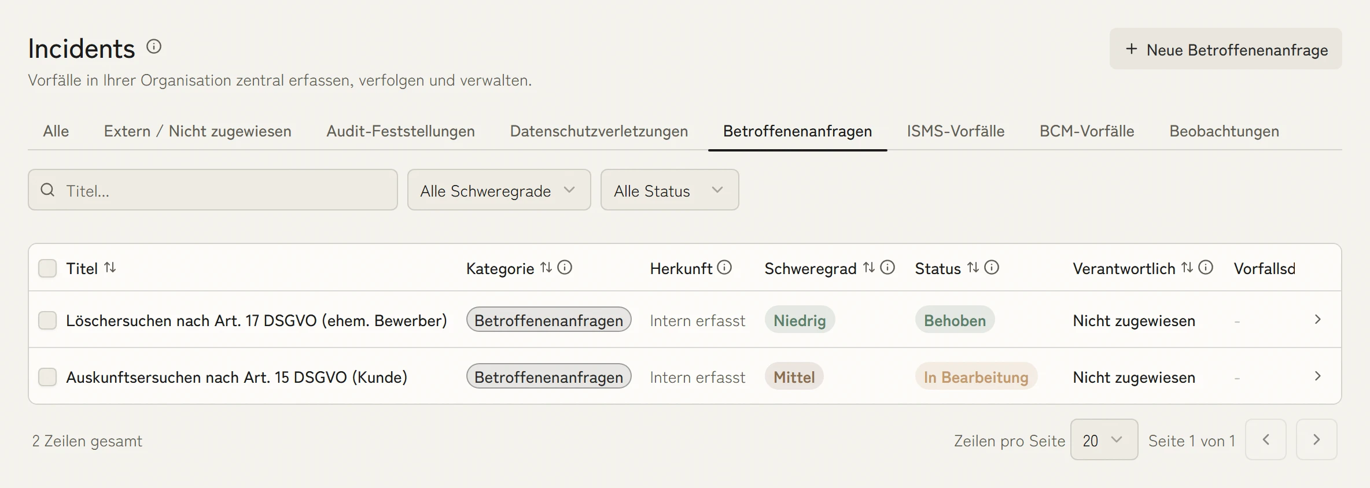Sort by Status using its arrows icon
The image size is (1370, 488).
coord(973,268)
